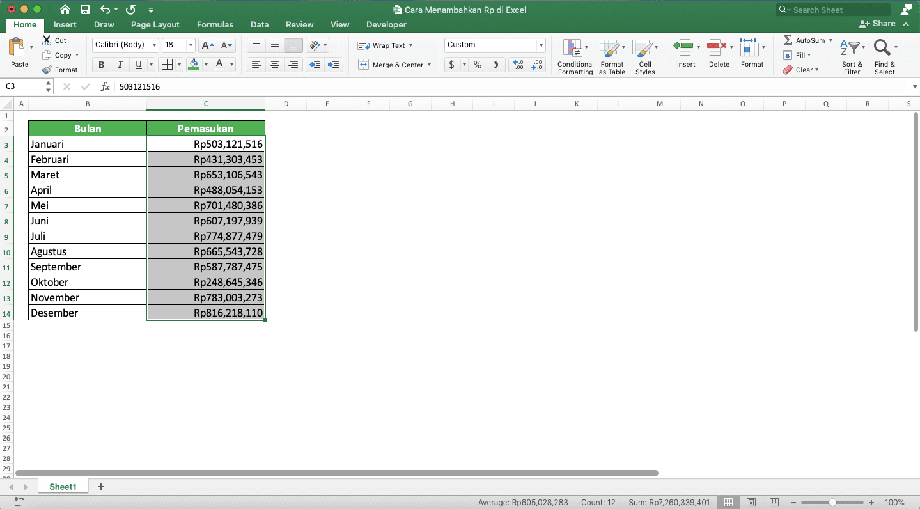Apply accounting currency format

point(452,65)
